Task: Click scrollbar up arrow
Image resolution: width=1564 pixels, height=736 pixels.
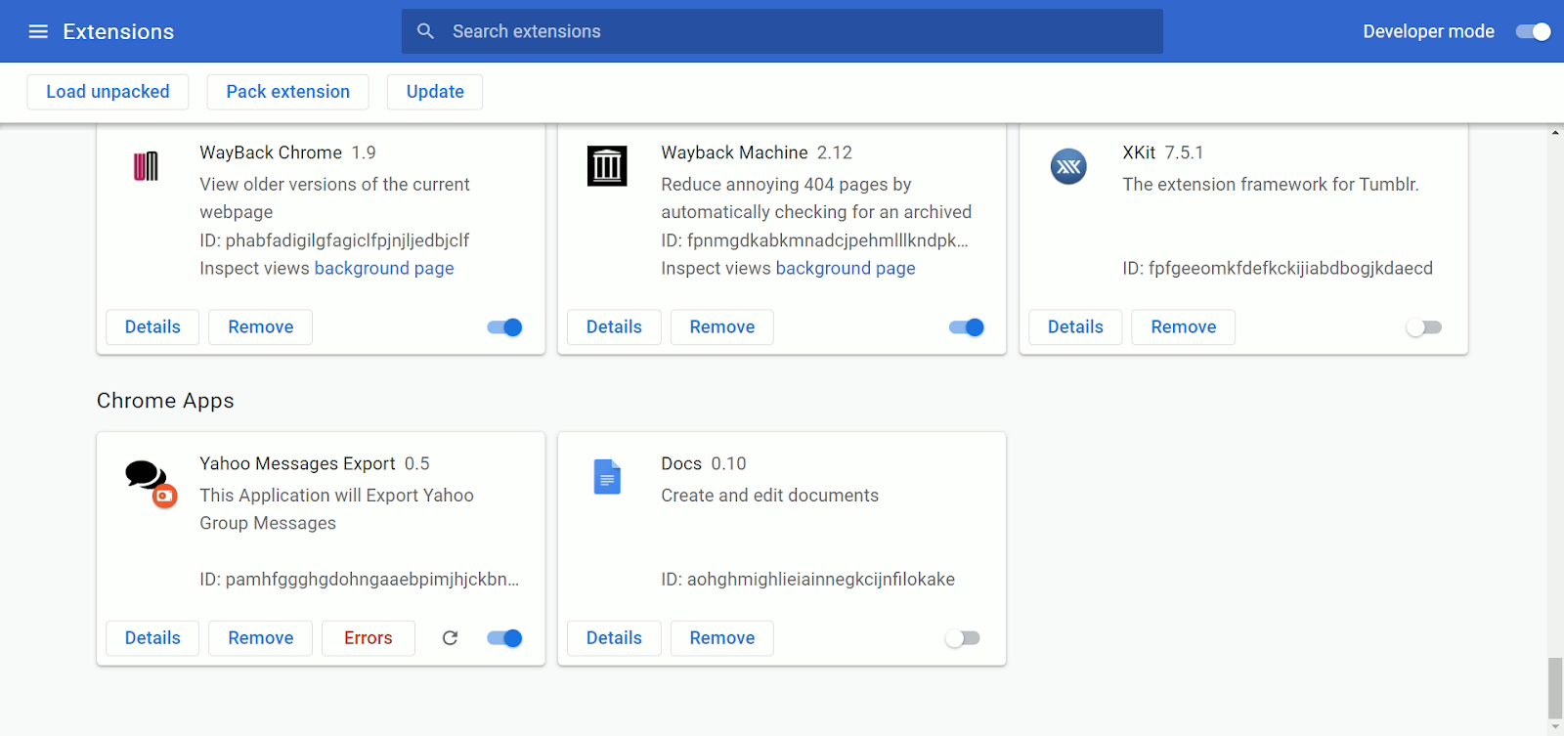Action: 1555,132
